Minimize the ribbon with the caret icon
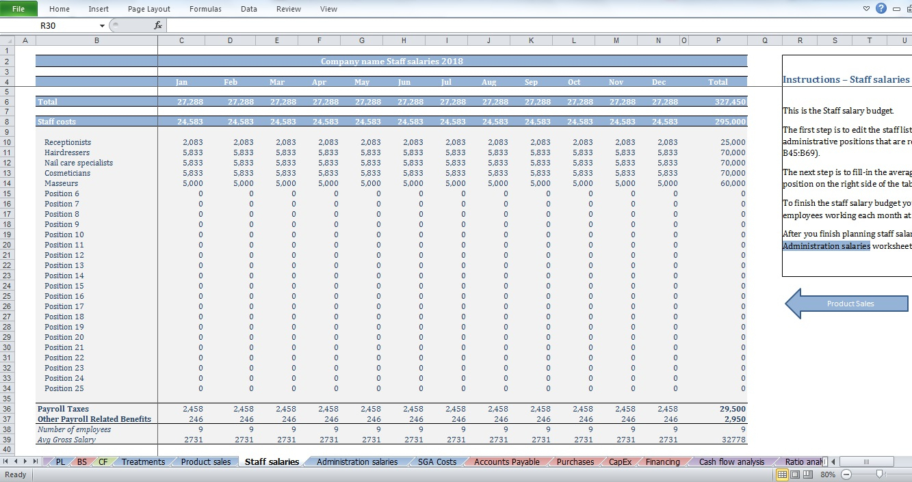Viewport: 912px width, 482px height. pyautogui.click(x=867, y=9)
